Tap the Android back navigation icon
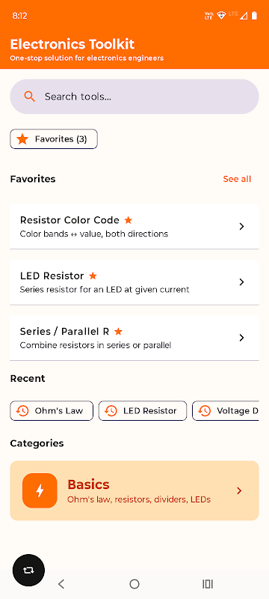The image size is (269, 599). click(x=61, y=583)
